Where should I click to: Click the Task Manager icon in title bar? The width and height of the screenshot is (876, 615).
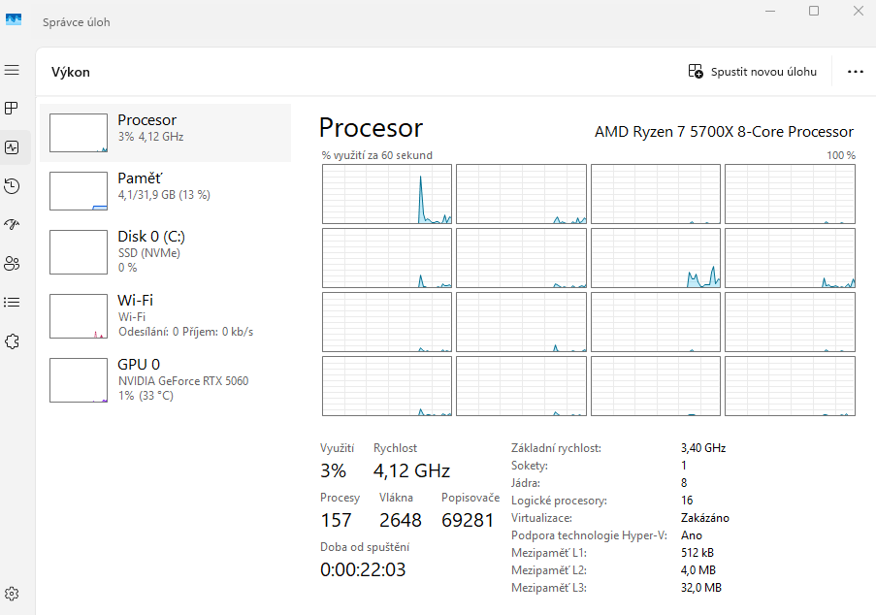point(14,19)
